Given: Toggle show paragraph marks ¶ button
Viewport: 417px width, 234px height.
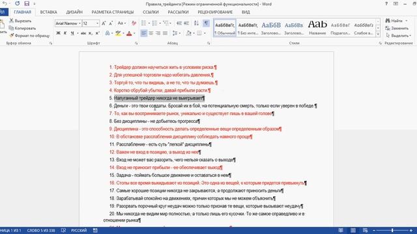Looking at the screenshot, I should (206, 23).
